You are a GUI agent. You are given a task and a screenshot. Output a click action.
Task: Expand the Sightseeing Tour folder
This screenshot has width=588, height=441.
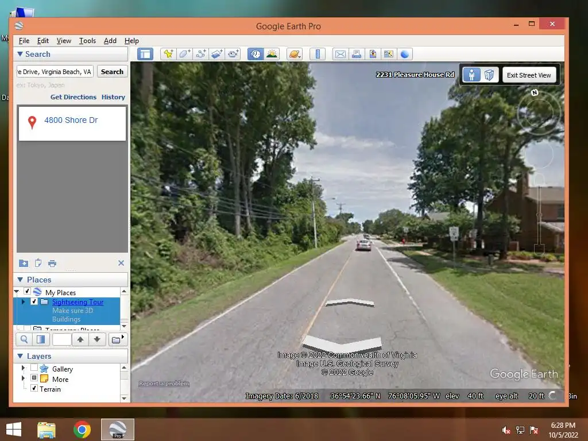(x=23, y=301)
